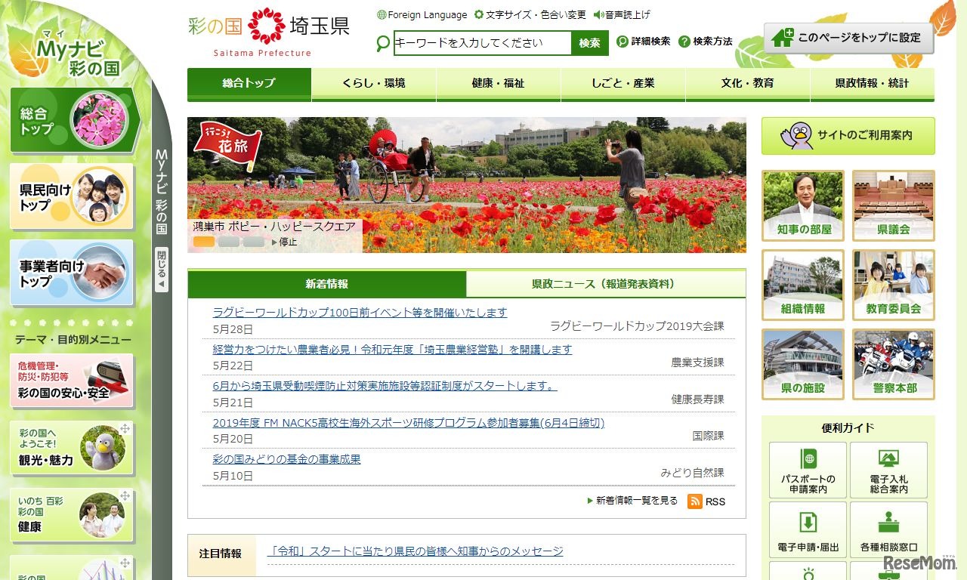Click the Saitama Prefecture logo
This screenshot has height=580, width=967.
coord(268,32)
